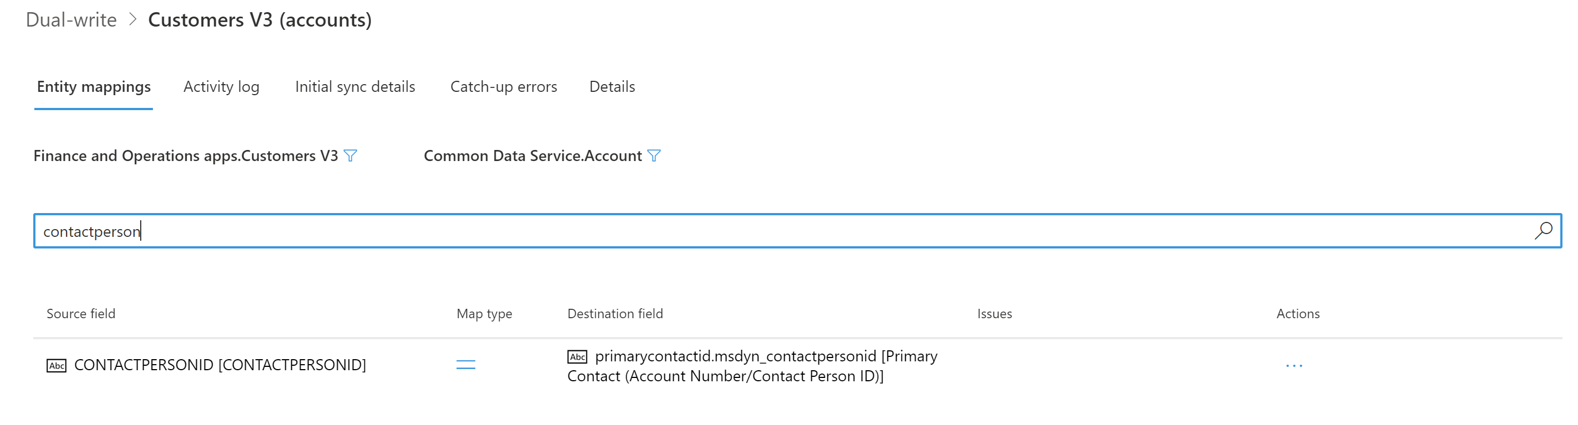Click the Destination field column header

click(x=615, y=314)
